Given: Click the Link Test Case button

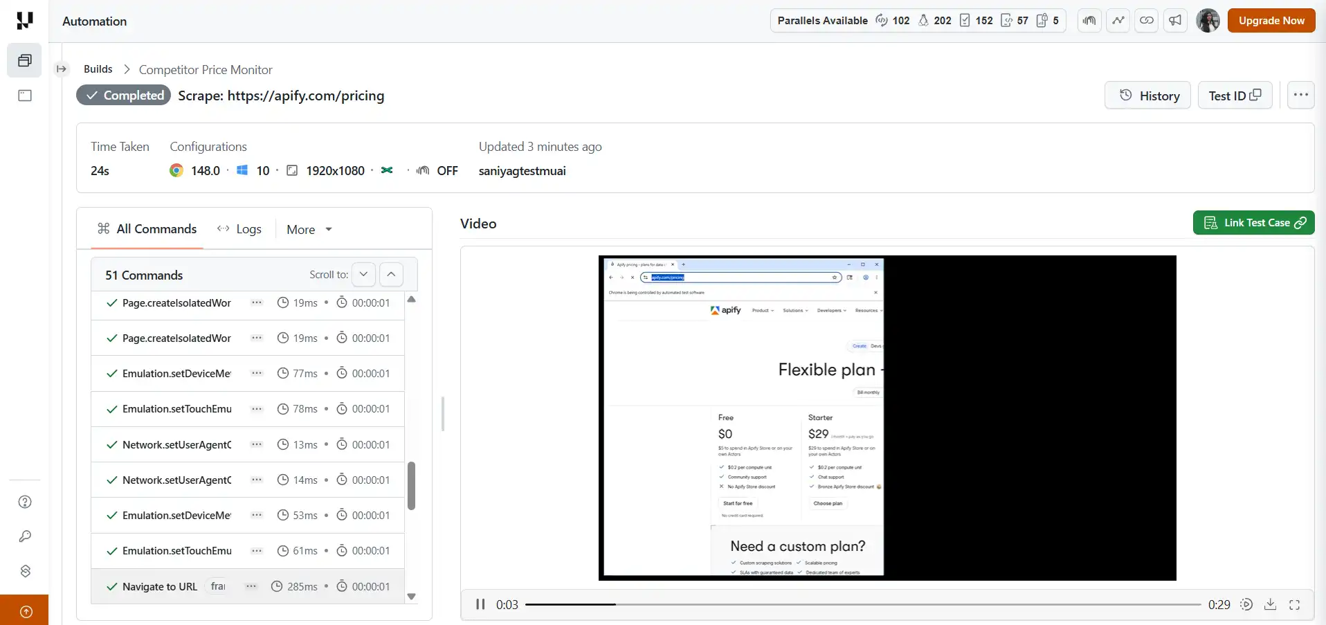Looking at the screenshot, I should 1253,223.
